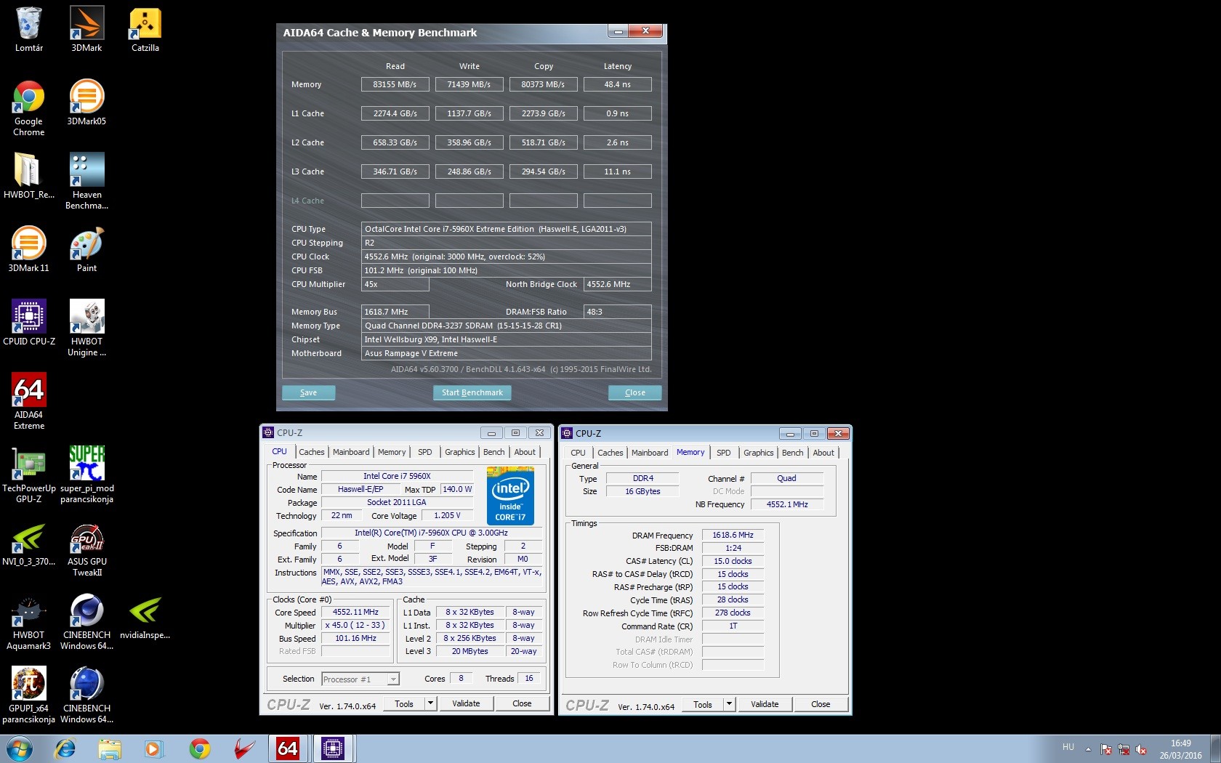The height and width of the screenshot is (763, 1221).
Task: Launch ASUS GPU TweakII shortcut
Action: click(86, 550)
